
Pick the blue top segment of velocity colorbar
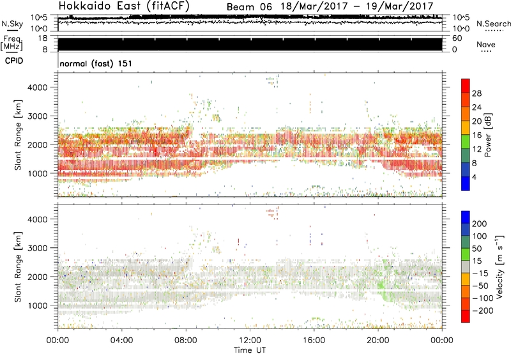tap(466, 217)
